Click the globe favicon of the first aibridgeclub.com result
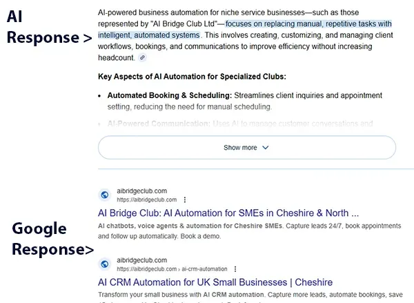 [105, 195]
